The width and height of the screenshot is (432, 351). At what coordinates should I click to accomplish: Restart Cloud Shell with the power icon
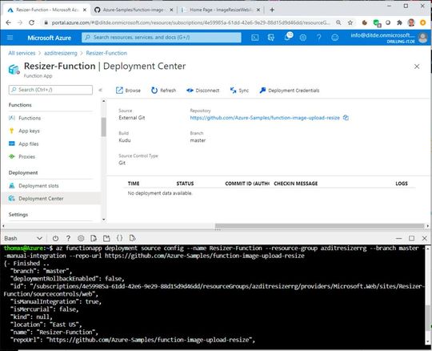click(x=55, y=238)
